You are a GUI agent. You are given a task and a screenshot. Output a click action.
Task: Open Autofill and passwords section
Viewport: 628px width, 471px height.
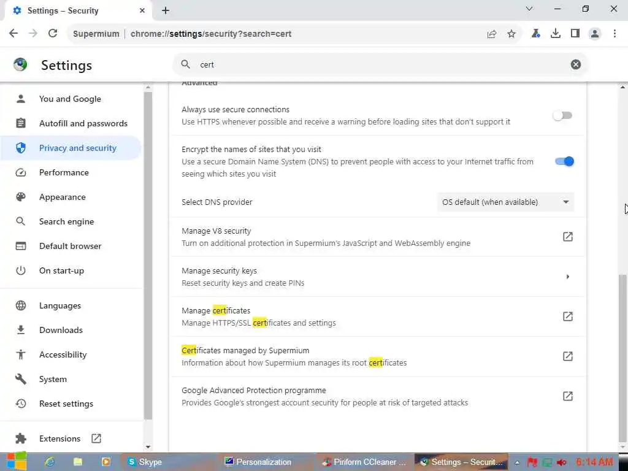pos(71,123)
